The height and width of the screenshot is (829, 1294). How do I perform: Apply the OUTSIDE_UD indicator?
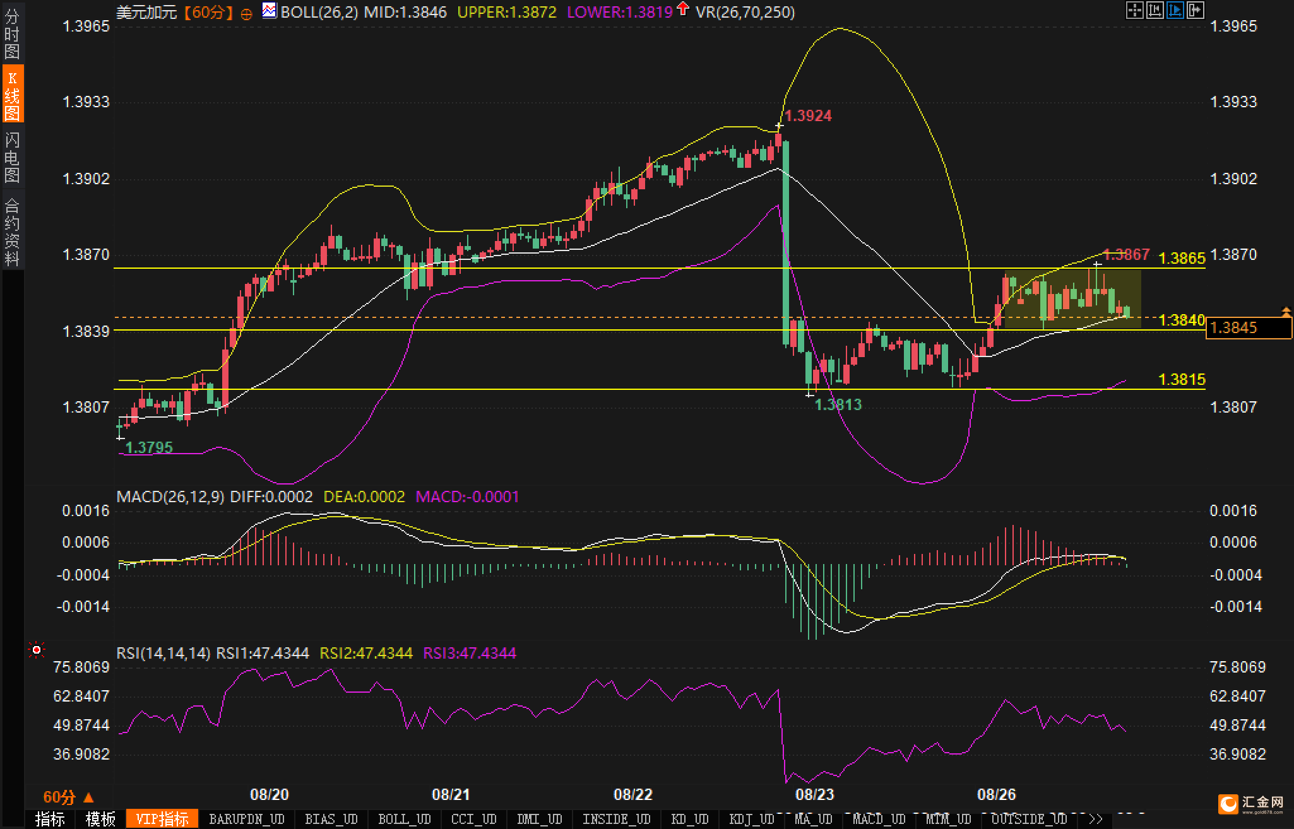click(x=1029, y=819)
